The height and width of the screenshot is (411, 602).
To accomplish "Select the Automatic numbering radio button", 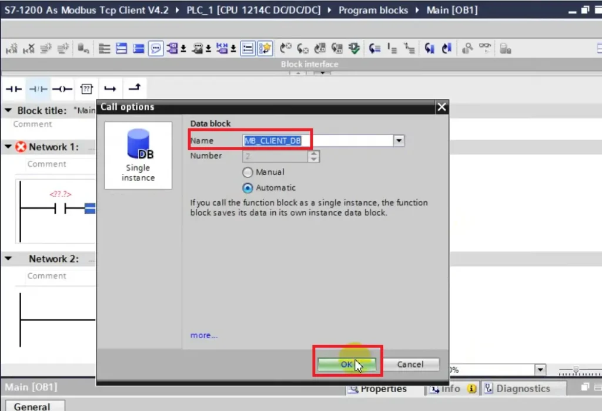I will (248, 187).
